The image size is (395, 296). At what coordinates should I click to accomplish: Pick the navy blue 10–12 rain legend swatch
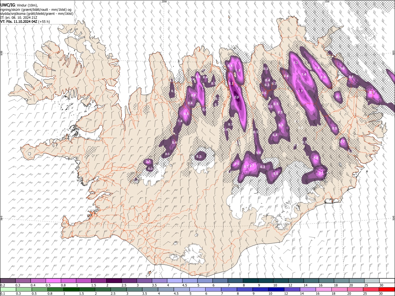[x=276, y=290]
